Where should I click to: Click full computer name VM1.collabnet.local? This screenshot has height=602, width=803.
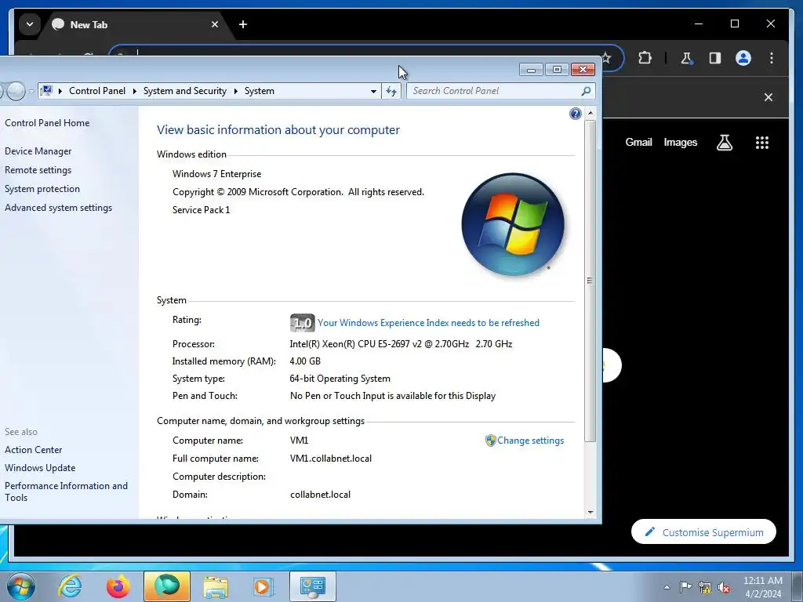(331, 459)
